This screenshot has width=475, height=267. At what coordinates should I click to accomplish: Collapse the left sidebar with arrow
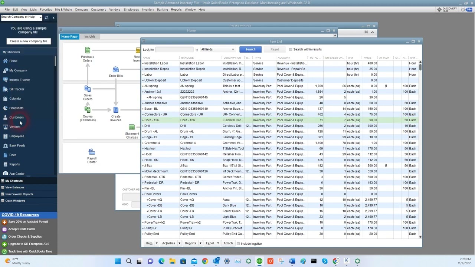click(53, 17)
